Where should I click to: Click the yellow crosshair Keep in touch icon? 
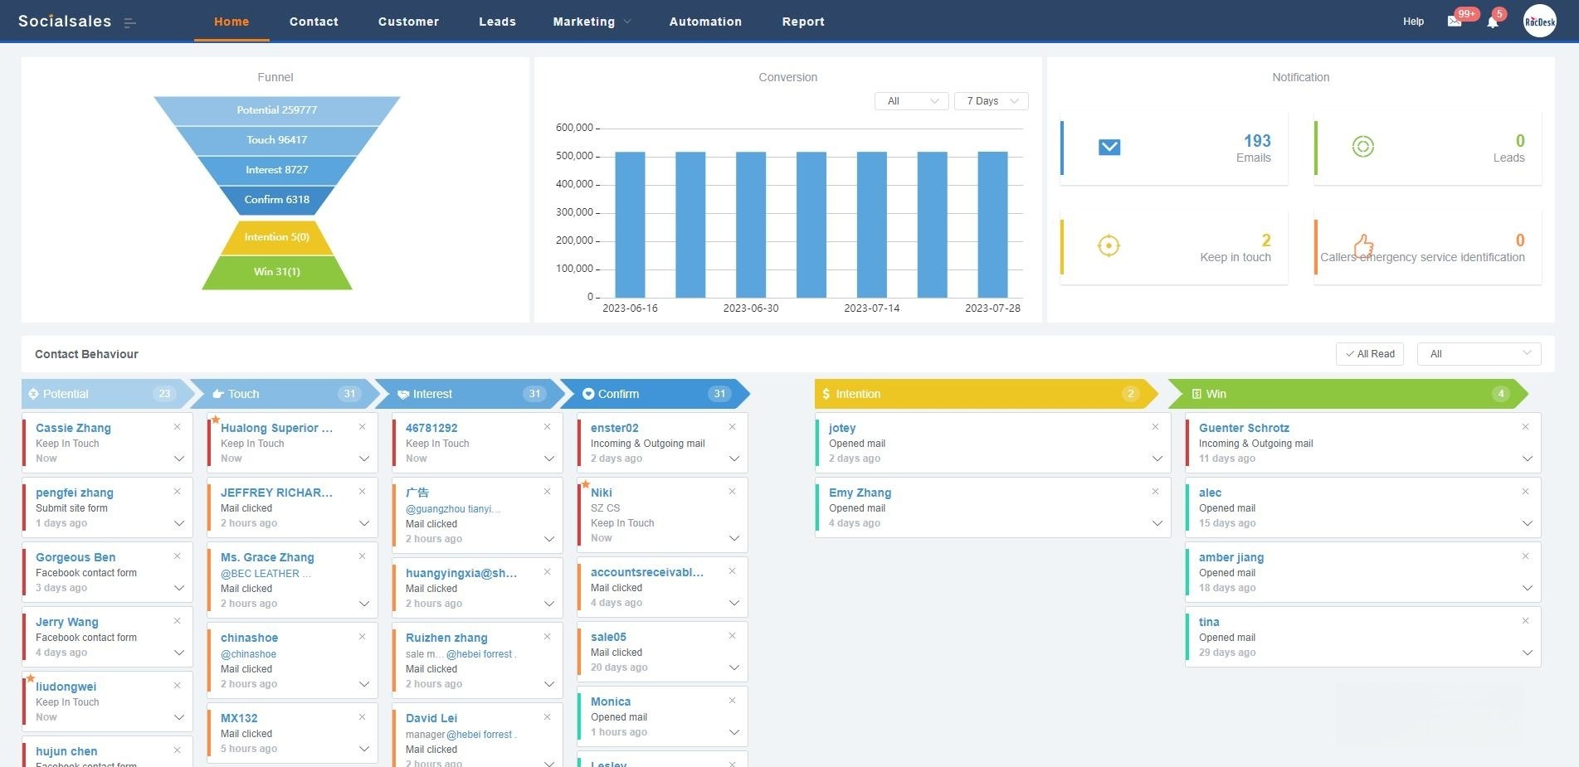[1109, 245]
